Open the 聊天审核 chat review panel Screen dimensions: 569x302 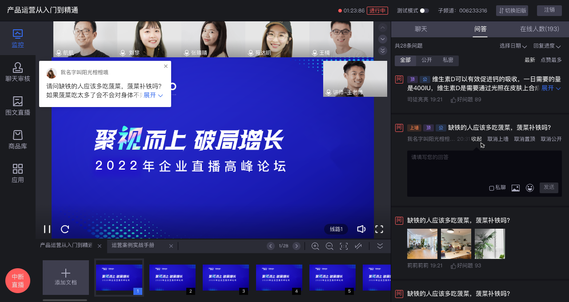(x=18, y=72)
